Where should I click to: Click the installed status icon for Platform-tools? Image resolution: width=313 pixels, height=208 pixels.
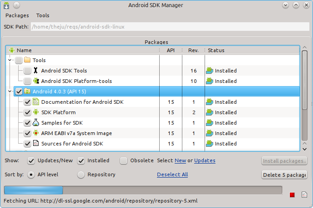210,81
